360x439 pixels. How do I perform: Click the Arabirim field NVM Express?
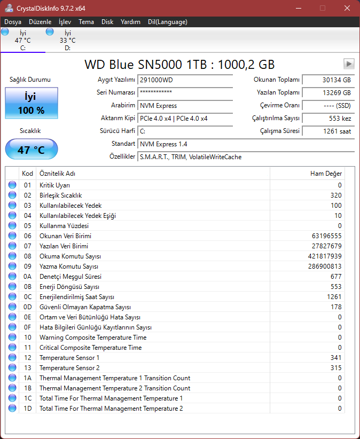point(185,106)
